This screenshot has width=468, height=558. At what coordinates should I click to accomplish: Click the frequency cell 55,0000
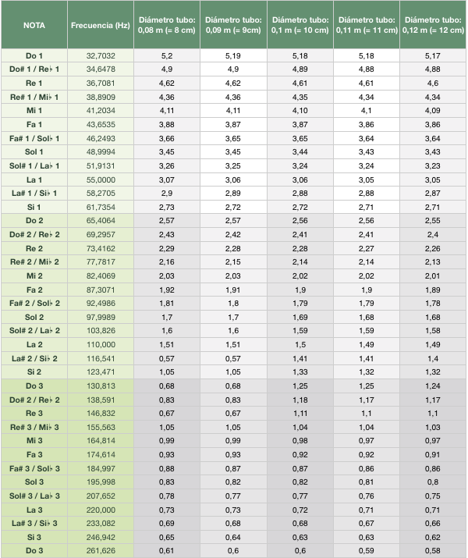[101, 179]
